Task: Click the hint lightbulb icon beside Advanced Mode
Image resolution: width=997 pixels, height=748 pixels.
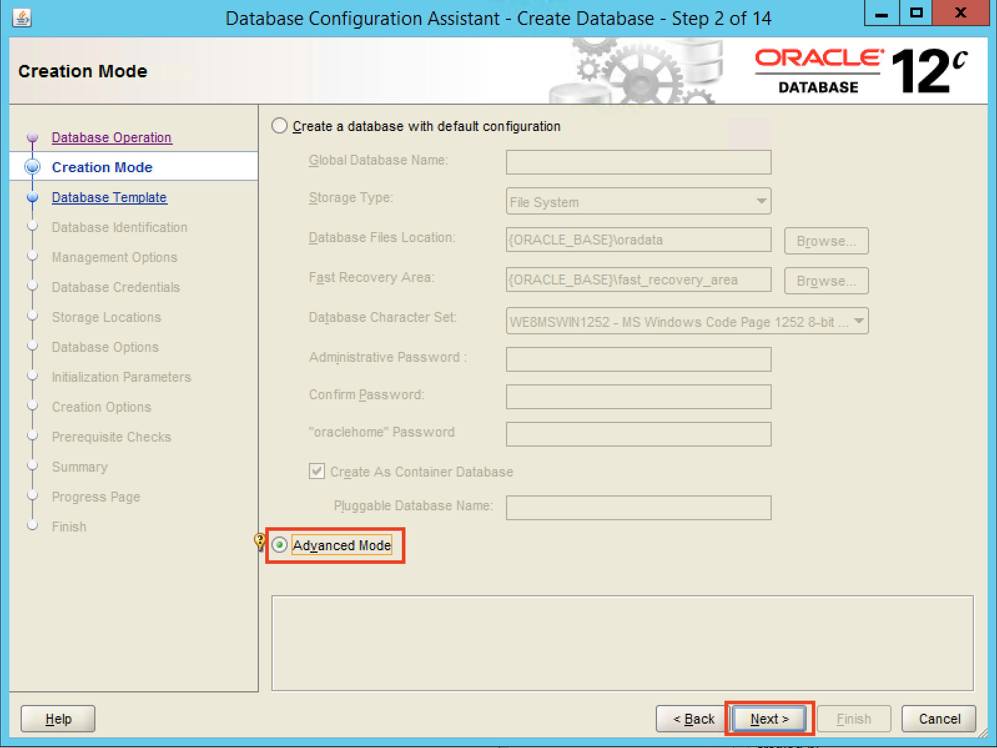Action: pos(260,541)
